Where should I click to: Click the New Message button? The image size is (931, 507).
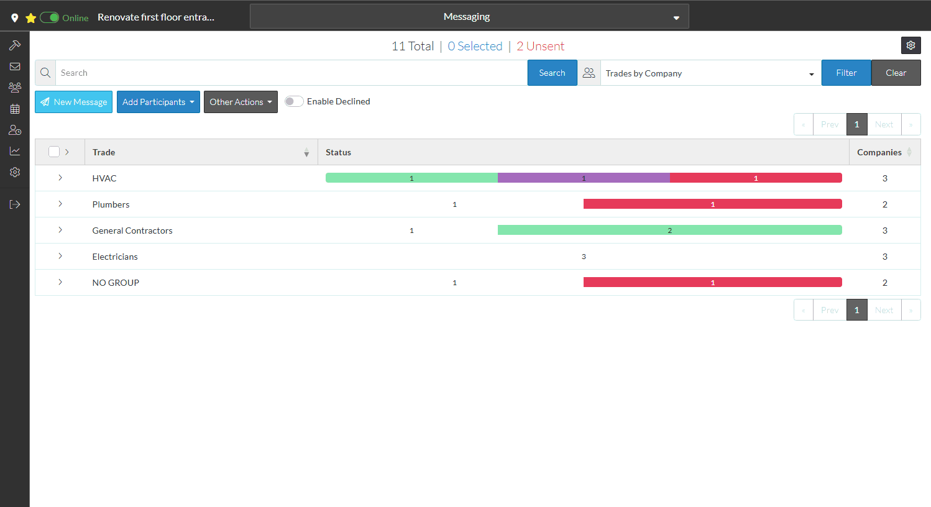point(73,102)
